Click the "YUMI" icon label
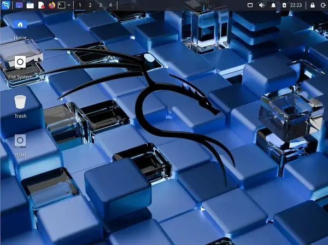Image resolution: width=328 pixels, height=245 pixels. pyautogui.click(x=20, y=155)
